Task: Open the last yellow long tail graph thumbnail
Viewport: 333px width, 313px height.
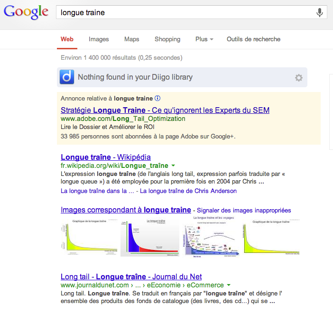Action: coord(271,237)
